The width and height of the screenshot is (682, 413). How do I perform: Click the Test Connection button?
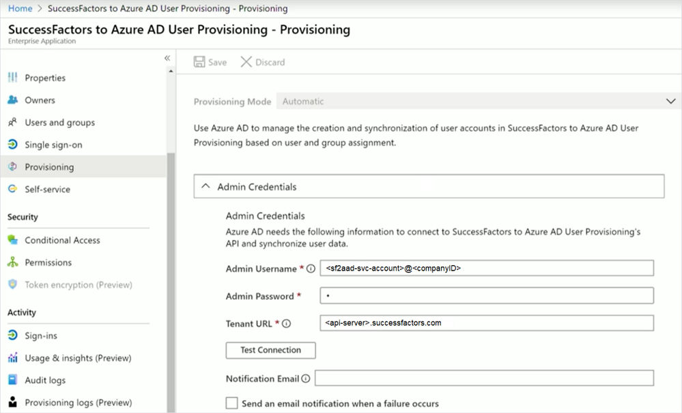(270, 350)
